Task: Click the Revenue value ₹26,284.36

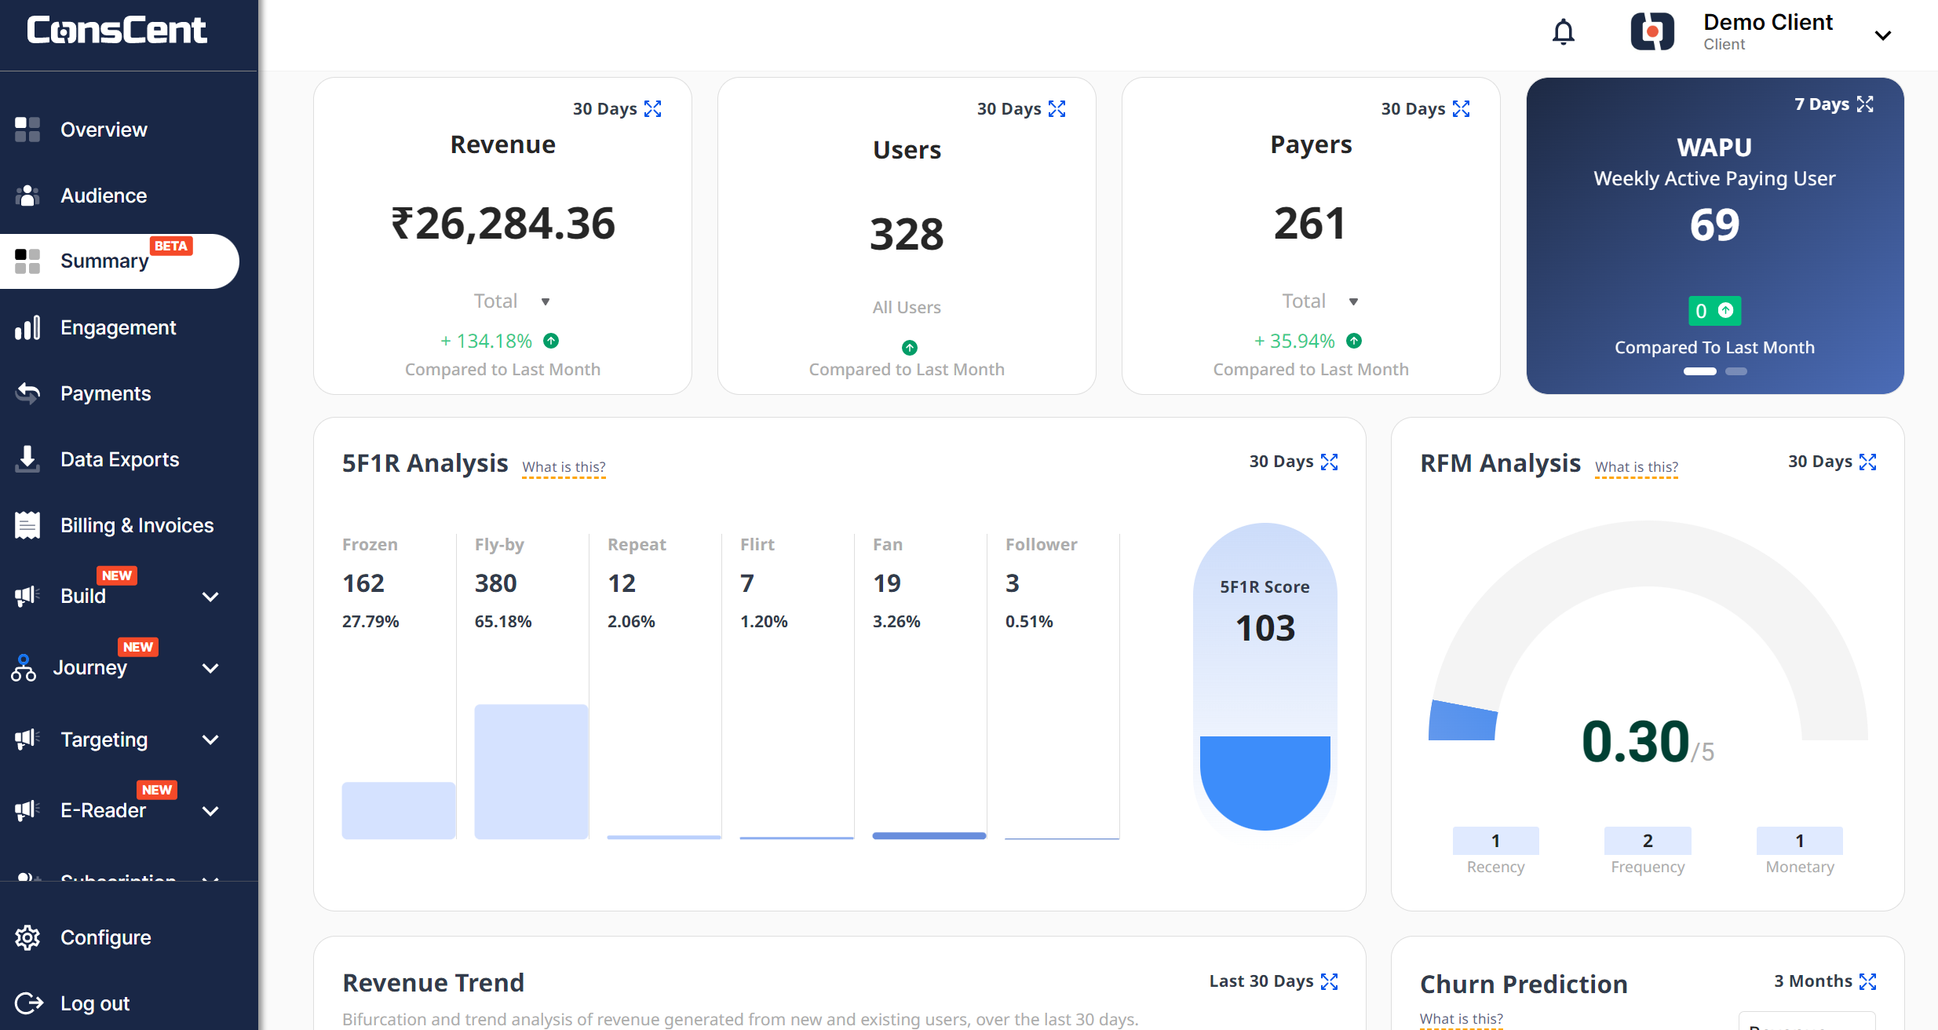Action: point(502,225)
